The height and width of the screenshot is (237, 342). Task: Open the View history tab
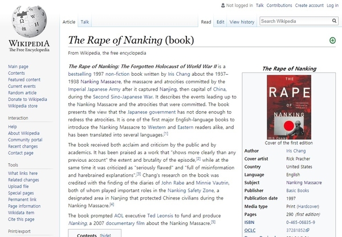[242, 22]
